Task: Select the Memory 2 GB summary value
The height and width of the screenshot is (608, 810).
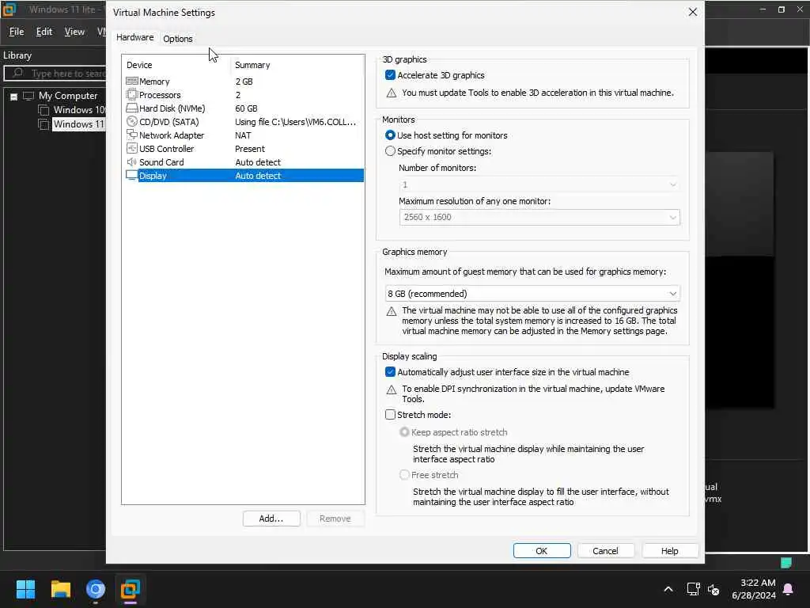Action: [244, 82]
